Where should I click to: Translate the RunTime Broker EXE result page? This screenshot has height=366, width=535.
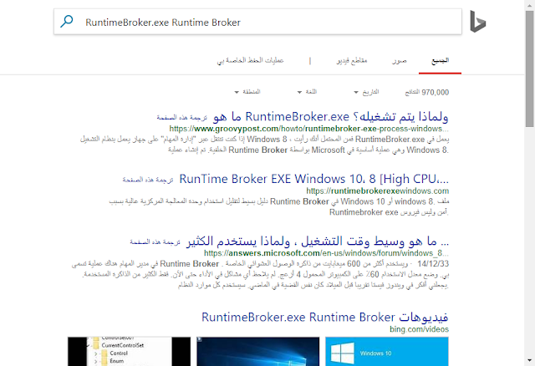[x=148, y=180]
